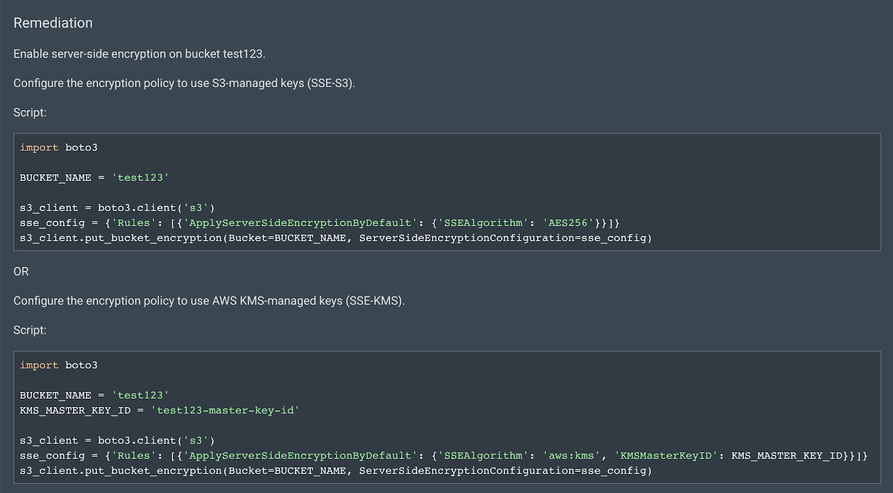
Task: Click the AWS KMS-managed keys (SSE-KMS) instruction text
Action: 209,301
